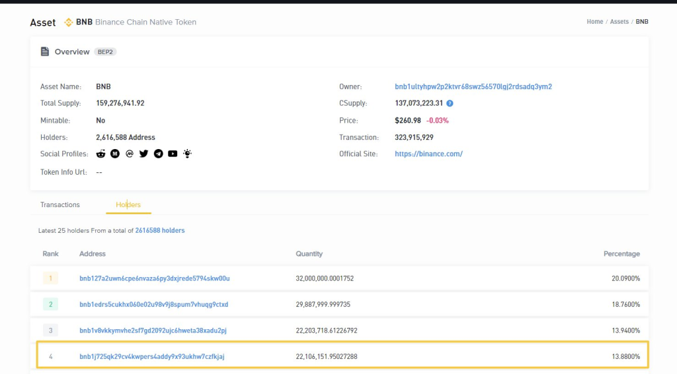The image size is (677, 374).
Task: Open the Medium social profile icon
Action: click(x=115, y=154)
